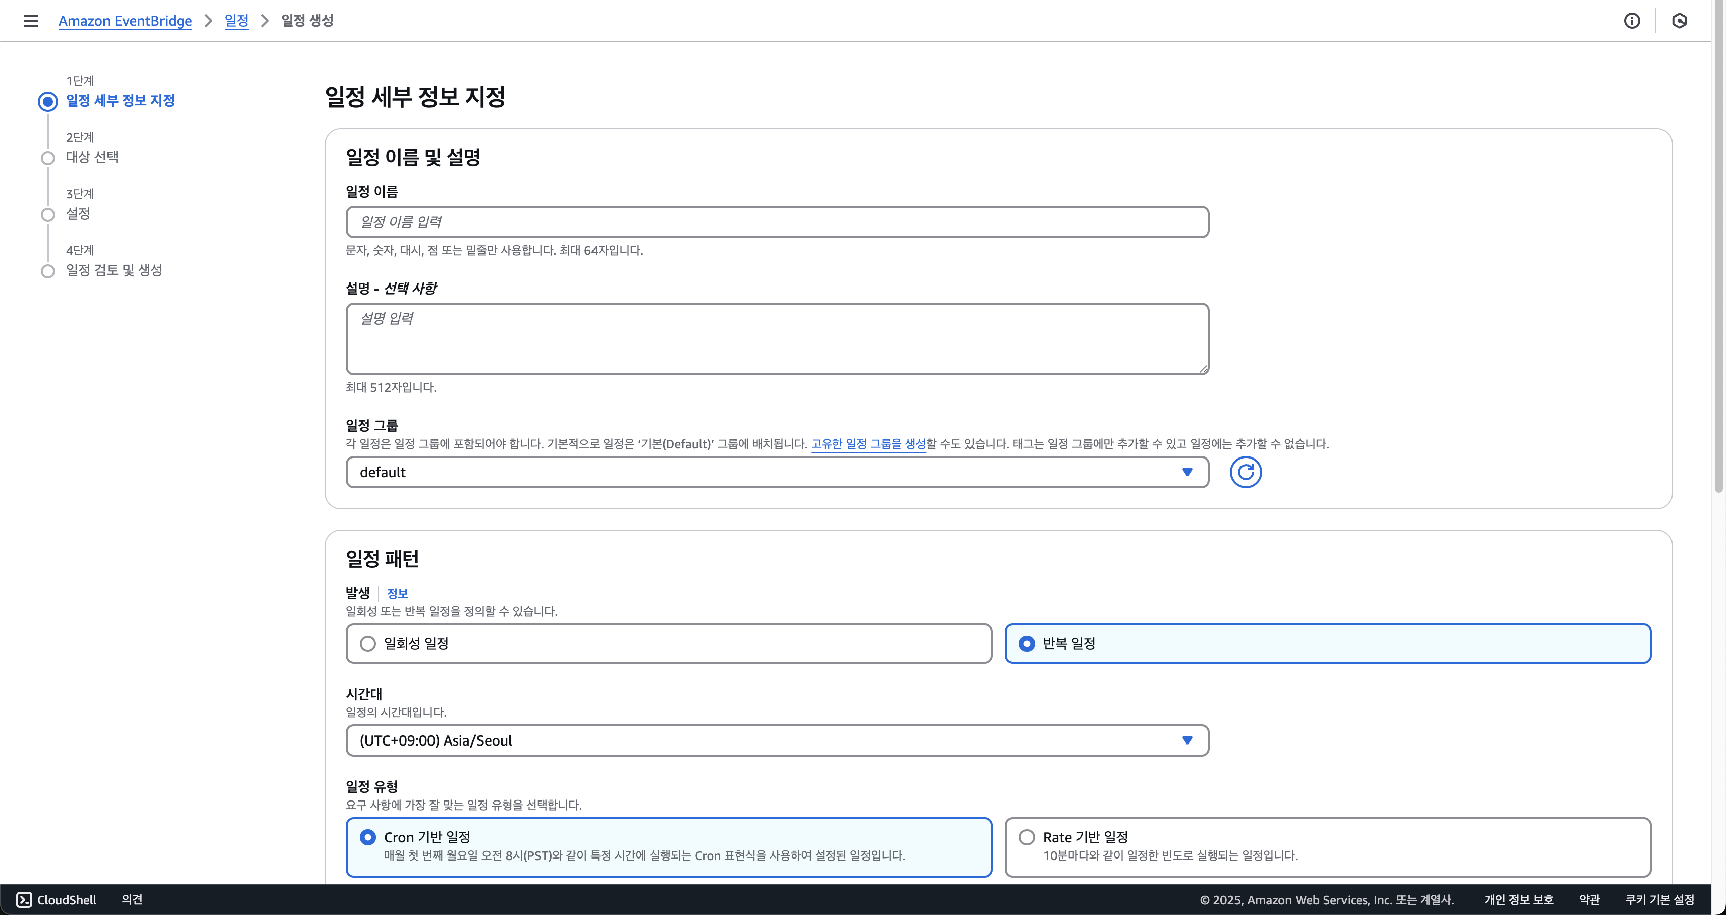Click the 일정 이름 input field
Viewport: 1726px width, 915px height.
(777, 222)
